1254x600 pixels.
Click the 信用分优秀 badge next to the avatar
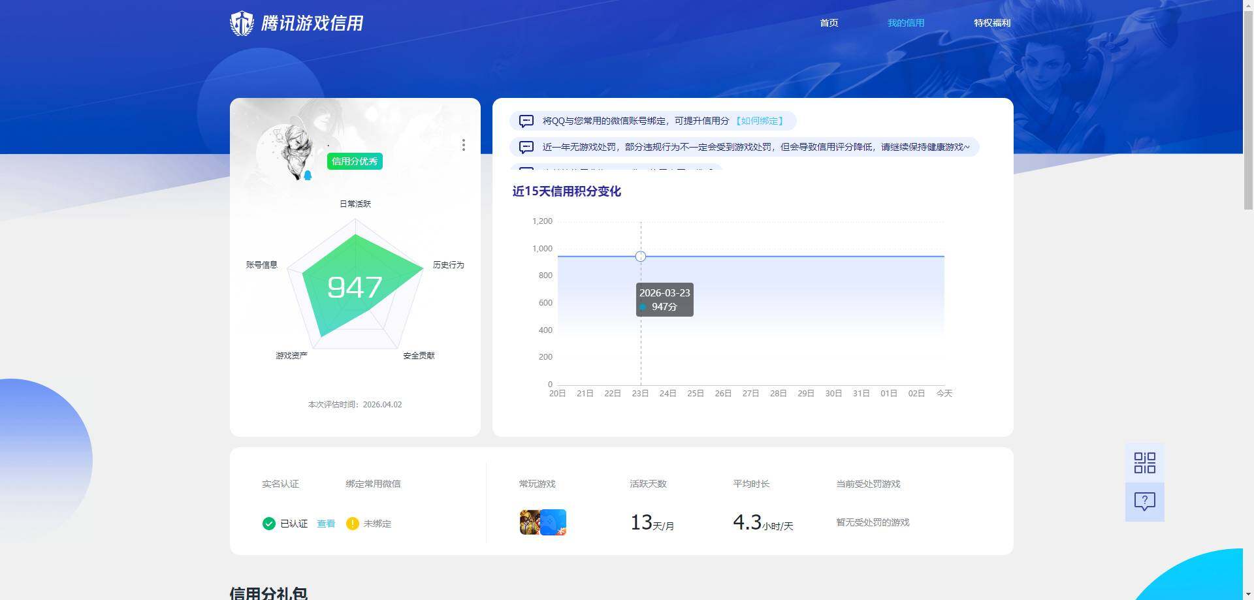(x=354, y=161)
